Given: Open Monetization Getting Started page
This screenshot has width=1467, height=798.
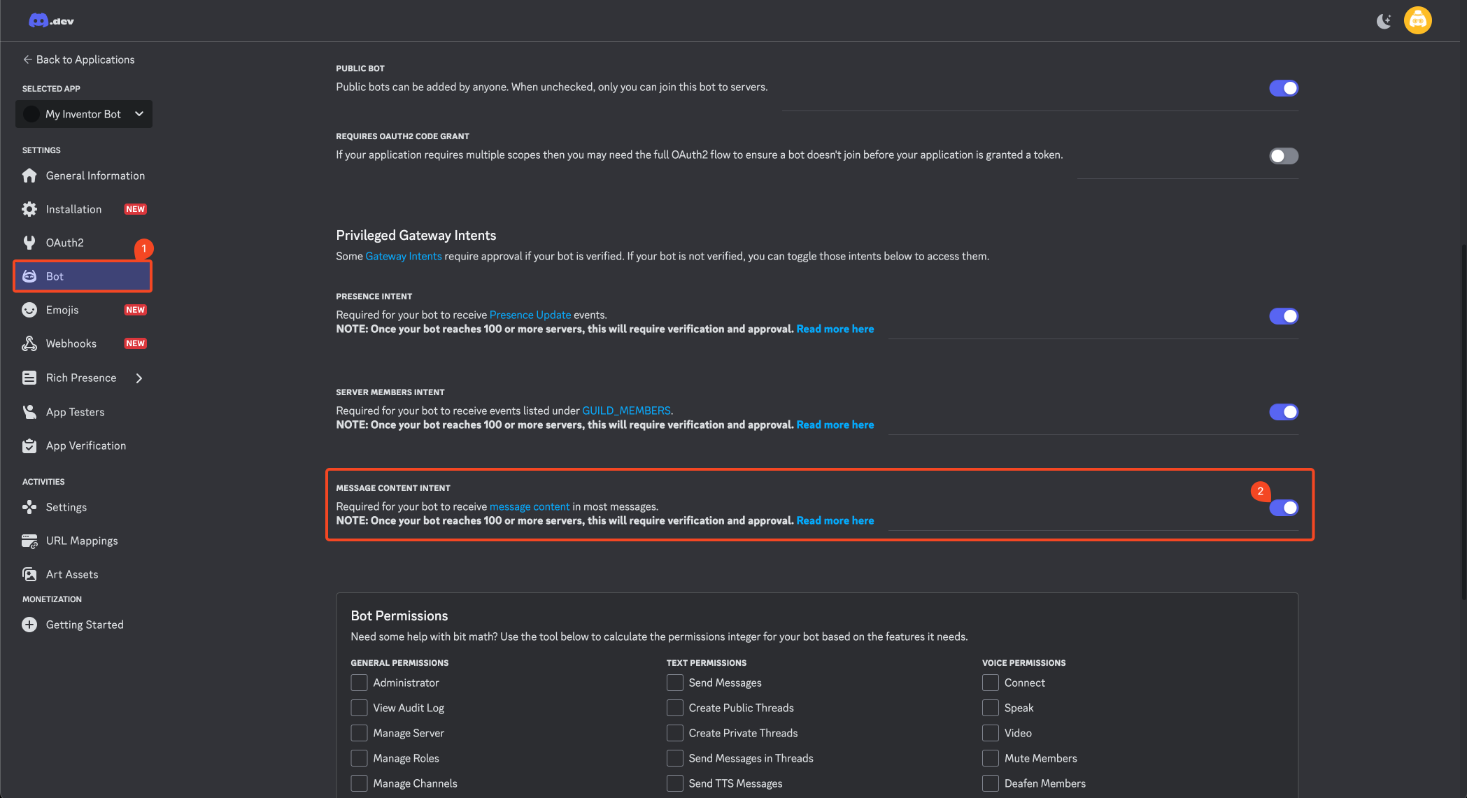Looking at the screenshot, I should coord(85,625).
